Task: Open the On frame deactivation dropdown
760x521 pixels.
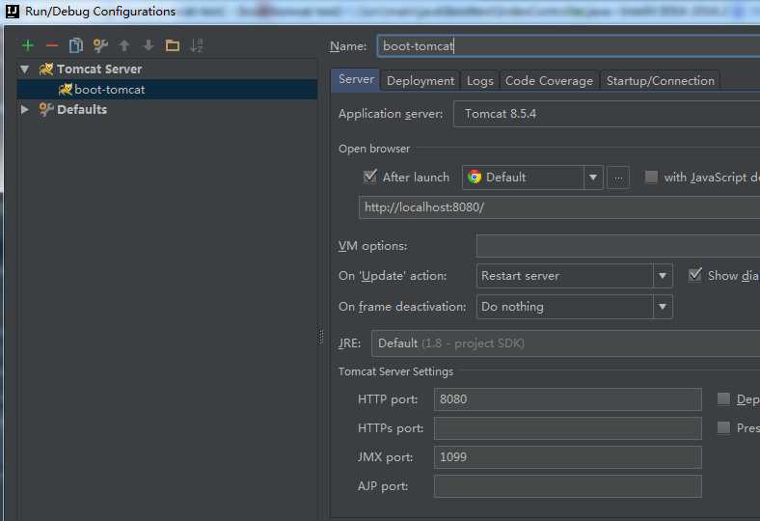Action: (575, 307)
